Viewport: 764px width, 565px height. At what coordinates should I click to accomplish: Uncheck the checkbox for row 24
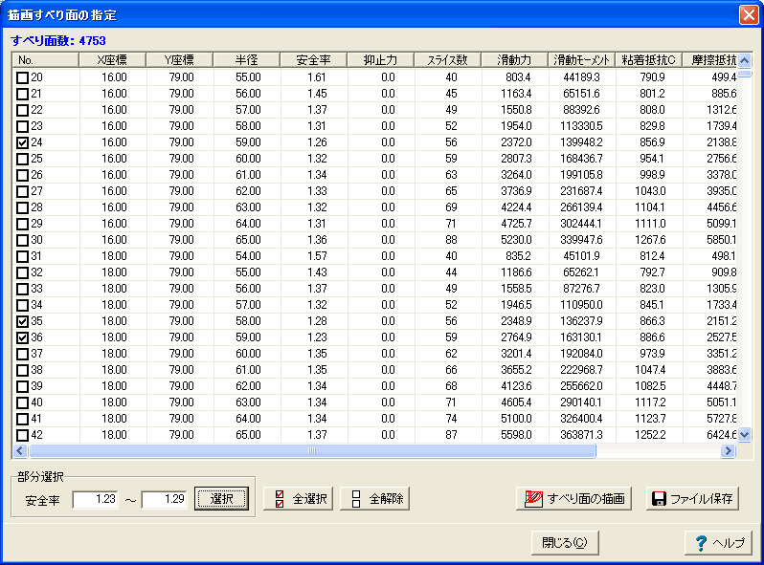[x=22, y=142]
